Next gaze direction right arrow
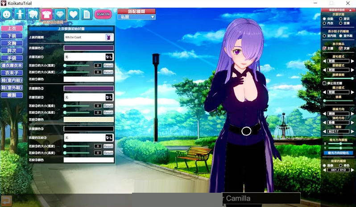Viewport: 356px width, 207px height. [352, 113]
